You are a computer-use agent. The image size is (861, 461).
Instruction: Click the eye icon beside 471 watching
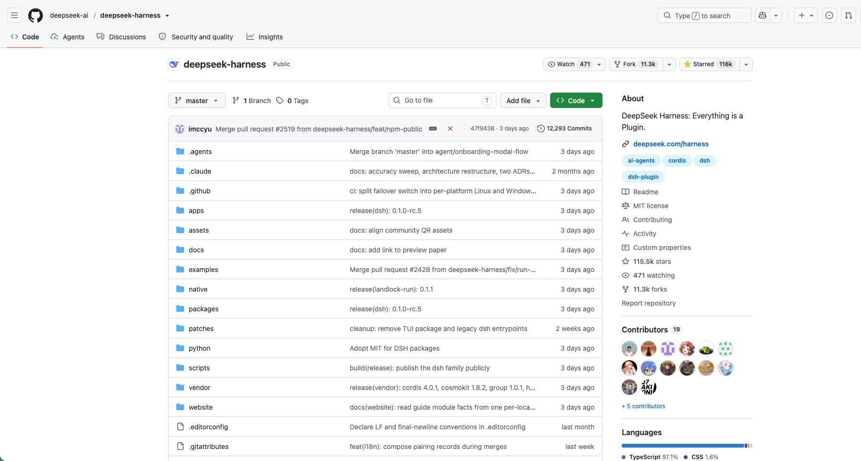626,275
